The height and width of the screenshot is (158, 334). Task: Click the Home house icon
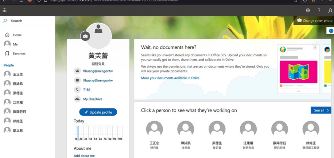7,35
